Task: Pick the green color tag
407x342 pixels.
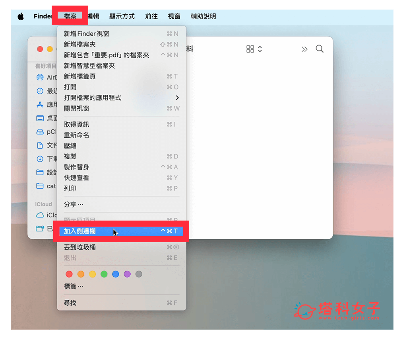Action: pos(104,274)
